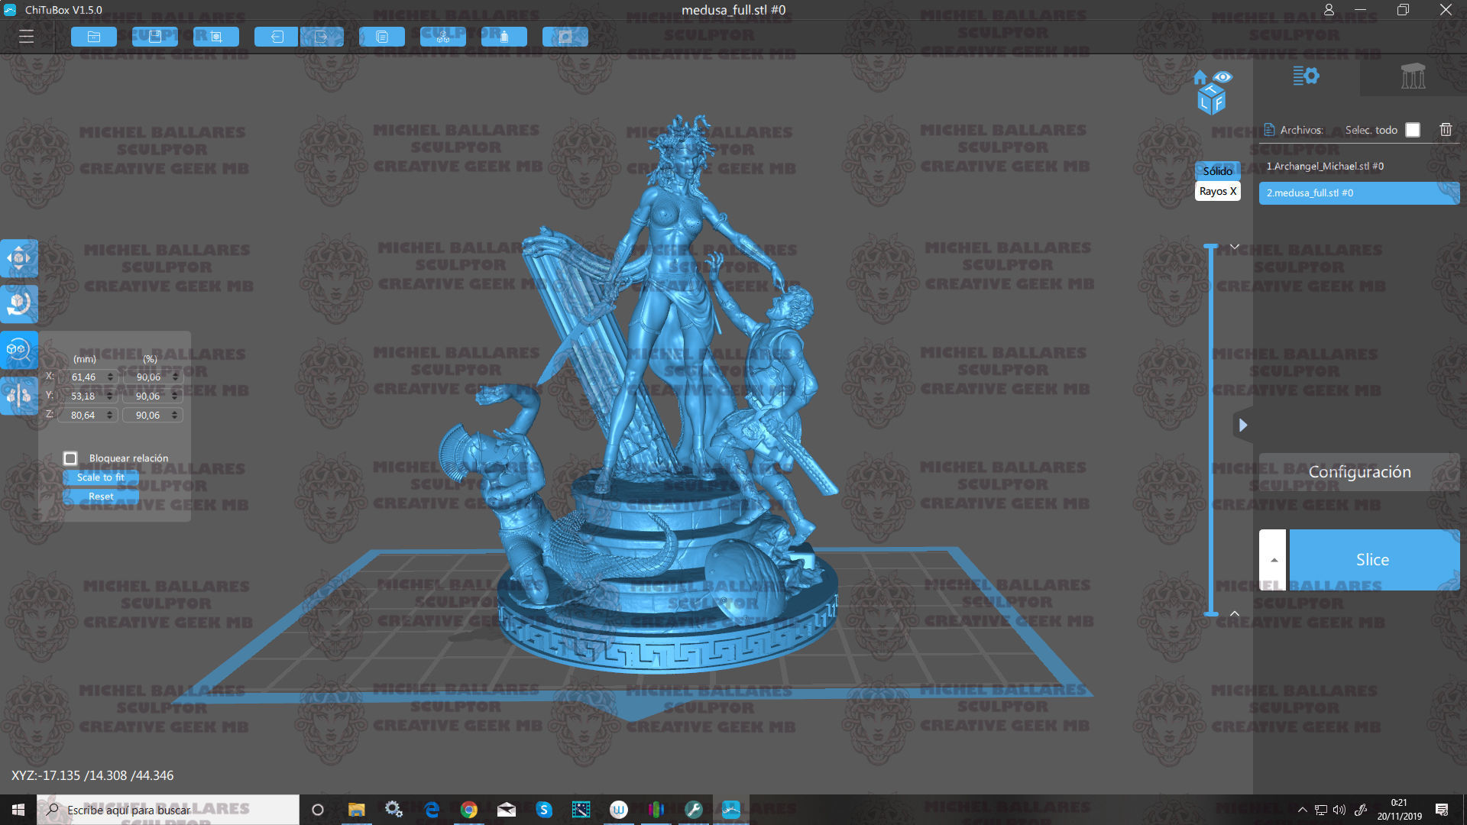
Task: Click the Slice button
Action: coord(1373,560)
